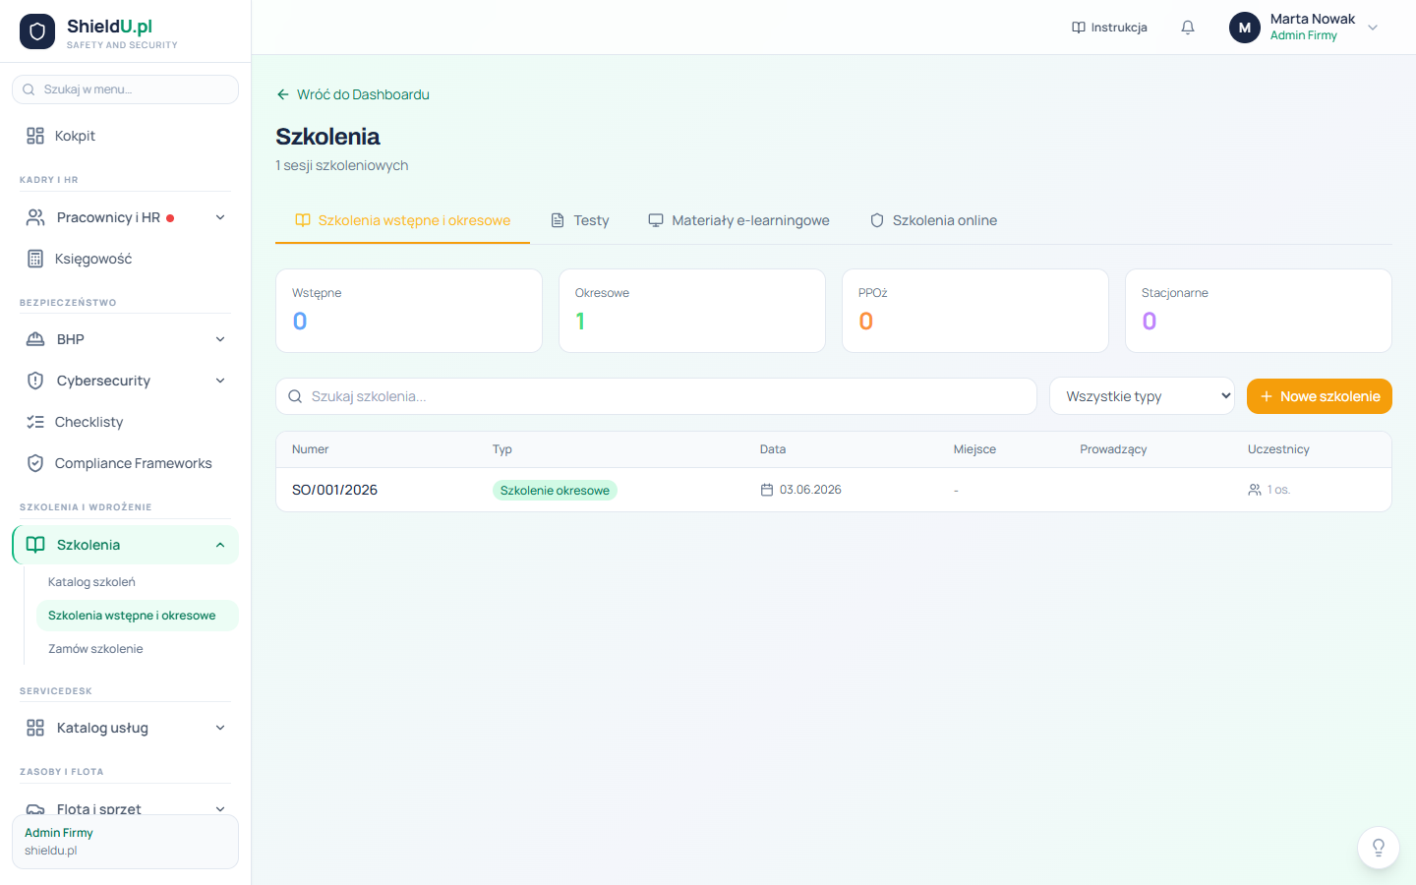Click the Szkolenie okresowe type badge
This screenshot has height=885, width=1416.
tap(555, 491)
